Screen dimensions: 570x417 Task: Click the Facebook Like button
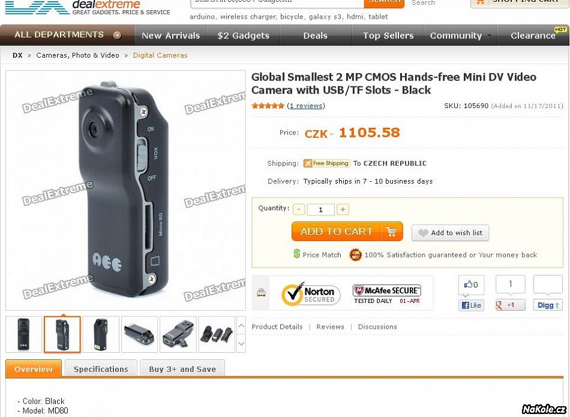point(471,305)
